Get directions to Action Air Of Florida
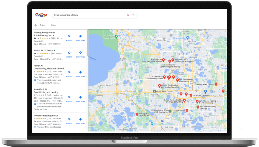 pyautogui.click(x=80, y=54)
